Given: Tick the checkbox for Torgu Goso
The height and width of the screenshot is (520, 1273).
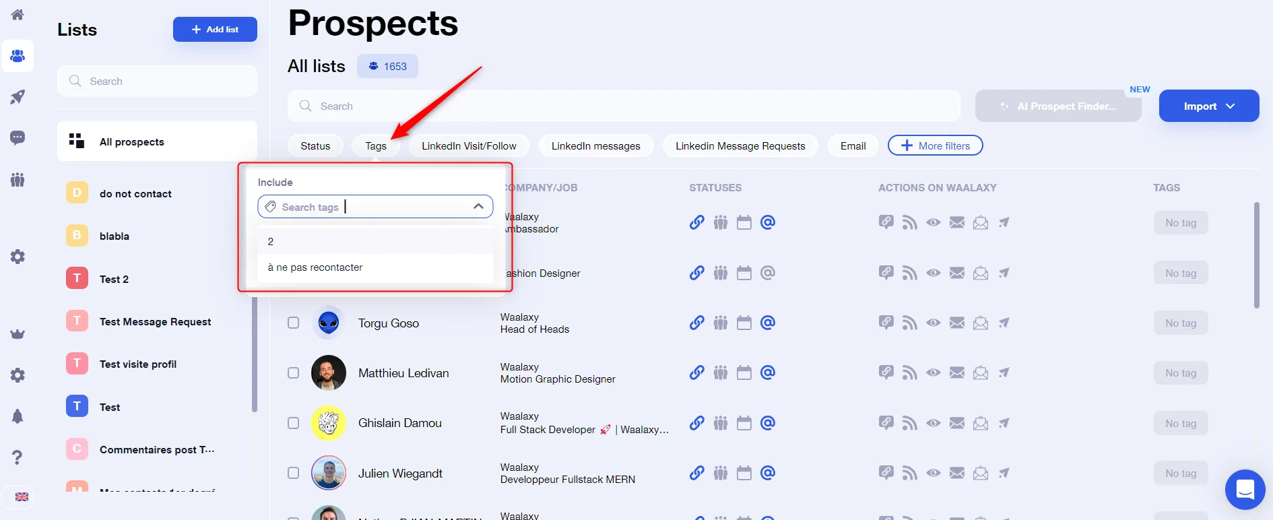Looking at the screenshot, I should point(294,323).
